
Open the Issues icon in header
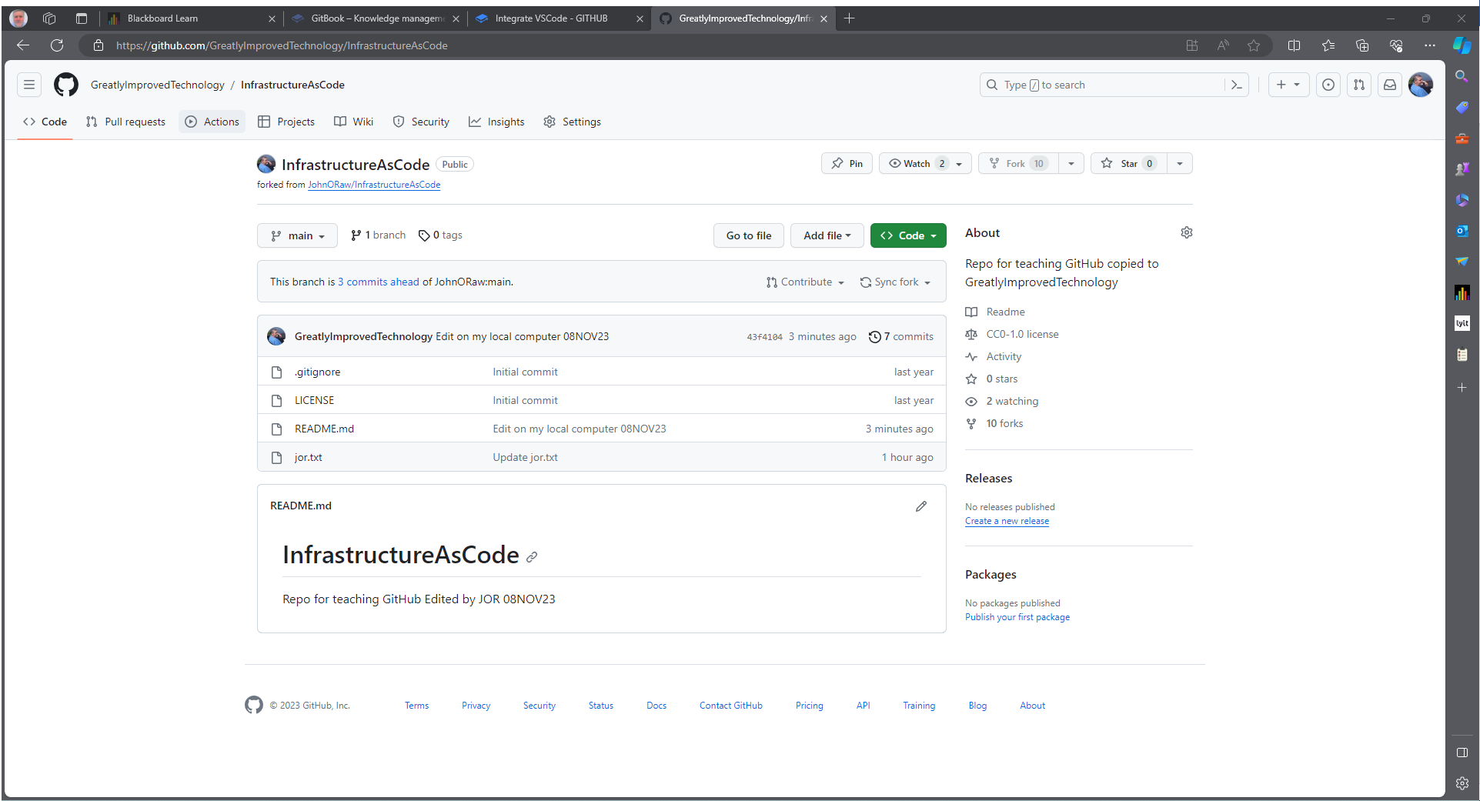click(1328, 85)
